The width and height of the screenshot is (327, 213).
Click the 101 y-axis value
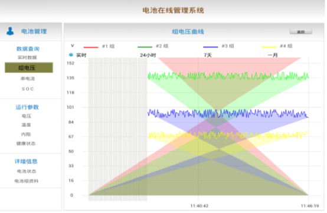[70, 107]
